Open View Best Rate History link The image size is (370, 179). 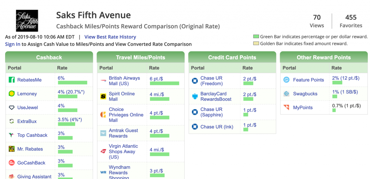click(x=110, y=37)
